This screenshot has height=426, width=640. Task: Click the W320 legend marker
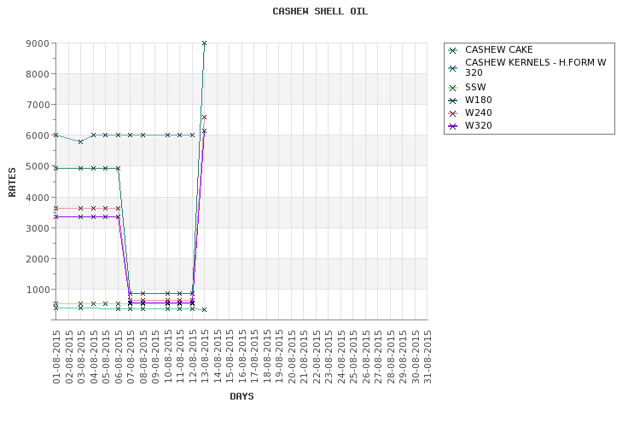452,126
